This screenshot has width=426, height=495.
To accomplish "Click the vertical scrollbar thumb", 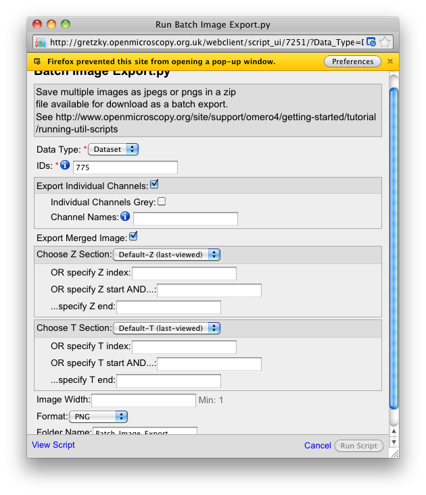I will click(x=394, y=249).
